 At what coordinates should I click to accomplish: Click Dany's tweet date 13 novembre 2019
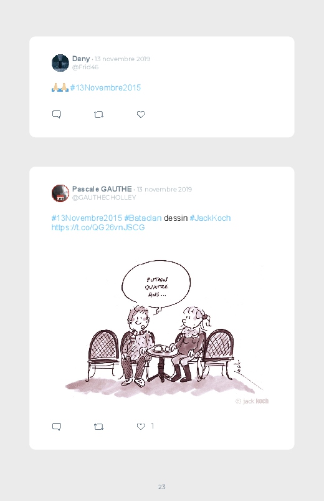(122, 59)
